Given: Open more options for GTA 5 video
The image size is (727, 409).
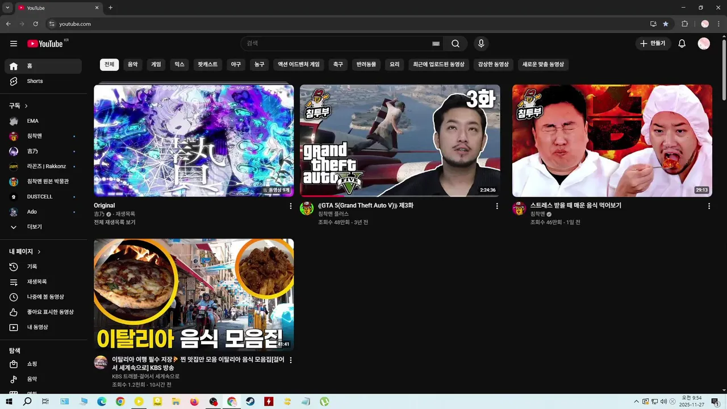Looking at the screenshot, I should tap(497, 206).
